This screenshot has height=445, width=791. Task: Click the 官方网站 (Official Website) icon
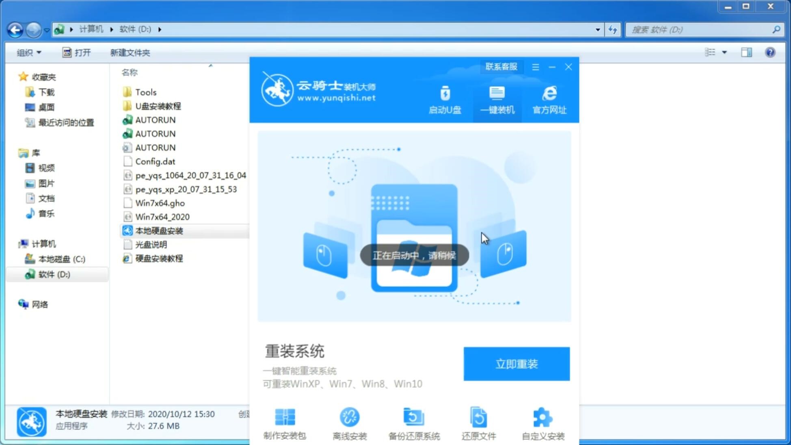(x=548, y=100)
